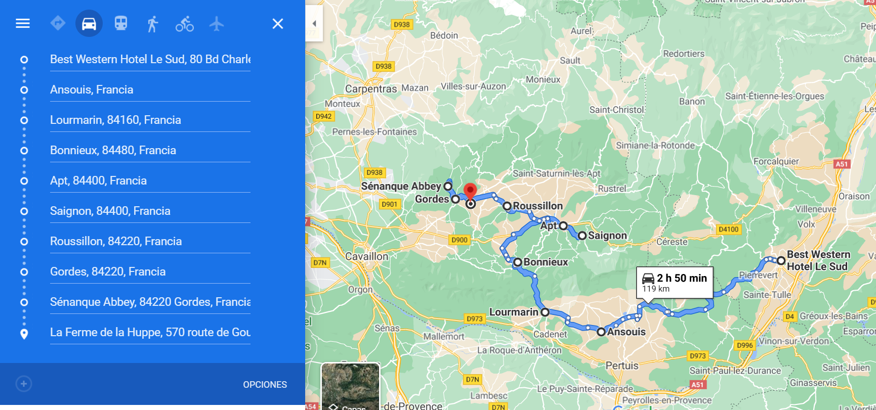This screenshot has width=876, height=410.
Task: Select the flights airplane icon
Action: (x=217, y=24)
